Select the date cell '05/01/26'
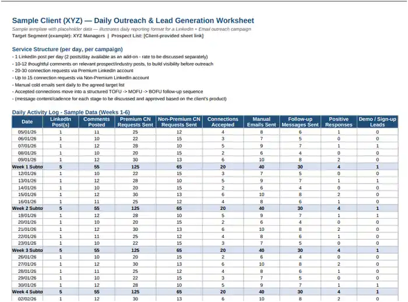Viewport: 408px width, 302px height. point(27,132)
